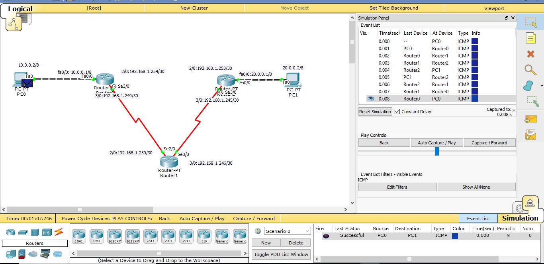
Task: Pick the 1841 router model
Action: pos(78,236)
